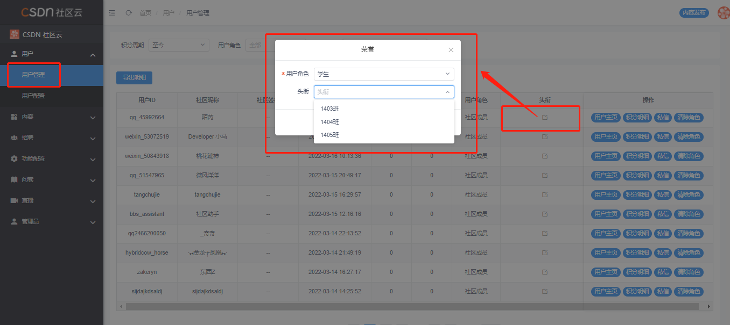730x325 pixels.
Task: Edit 头衔 icon for row qq_51547965
Action: (x=545, y=175)
